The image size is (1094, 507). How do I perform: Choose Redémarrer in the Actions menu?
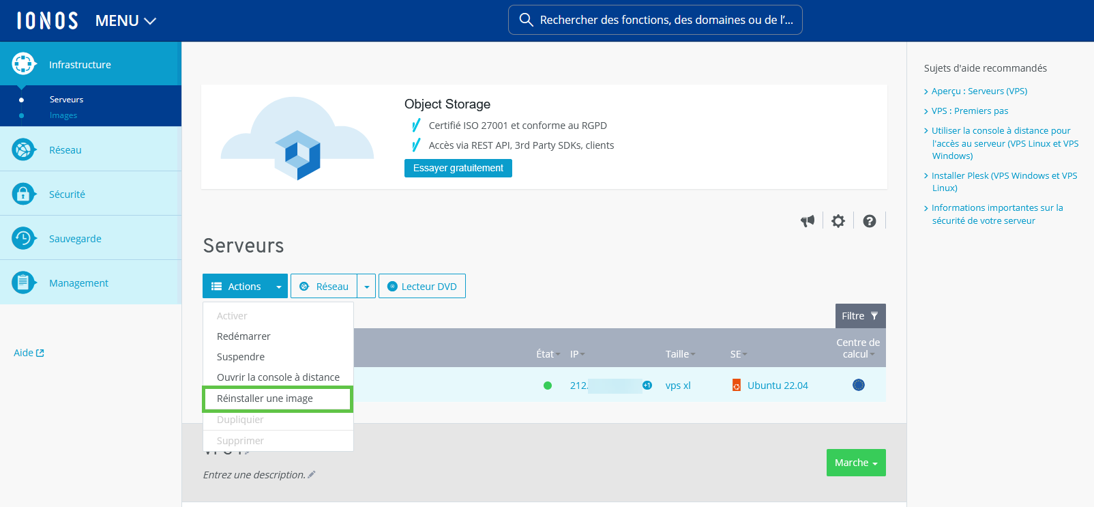[x=243, y=336]
